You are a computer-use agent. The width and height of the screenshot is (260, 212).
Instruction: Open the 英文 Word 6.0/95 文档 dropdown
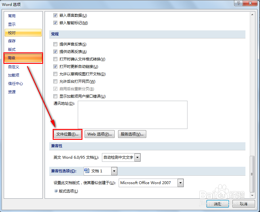[x=138, y=157]
